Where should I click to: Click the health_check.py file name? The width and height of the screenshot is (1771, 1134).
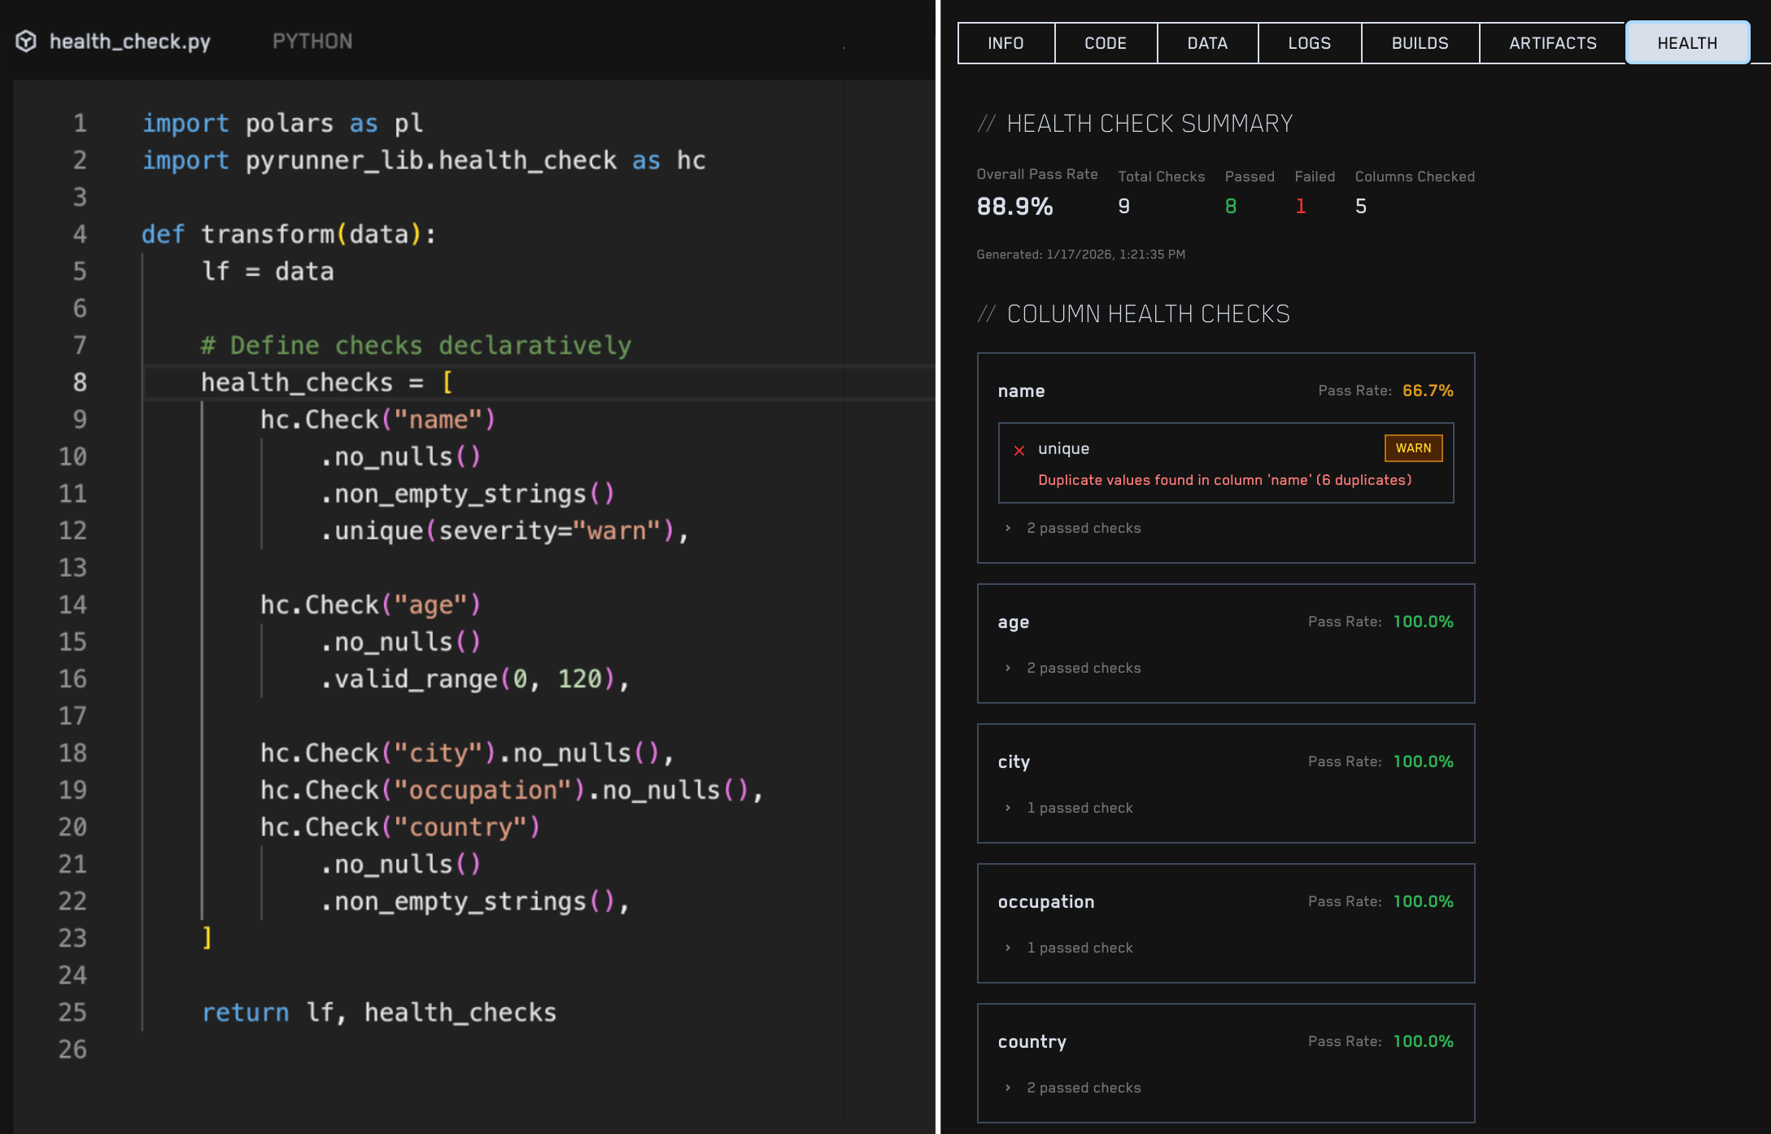pos(130,41)
